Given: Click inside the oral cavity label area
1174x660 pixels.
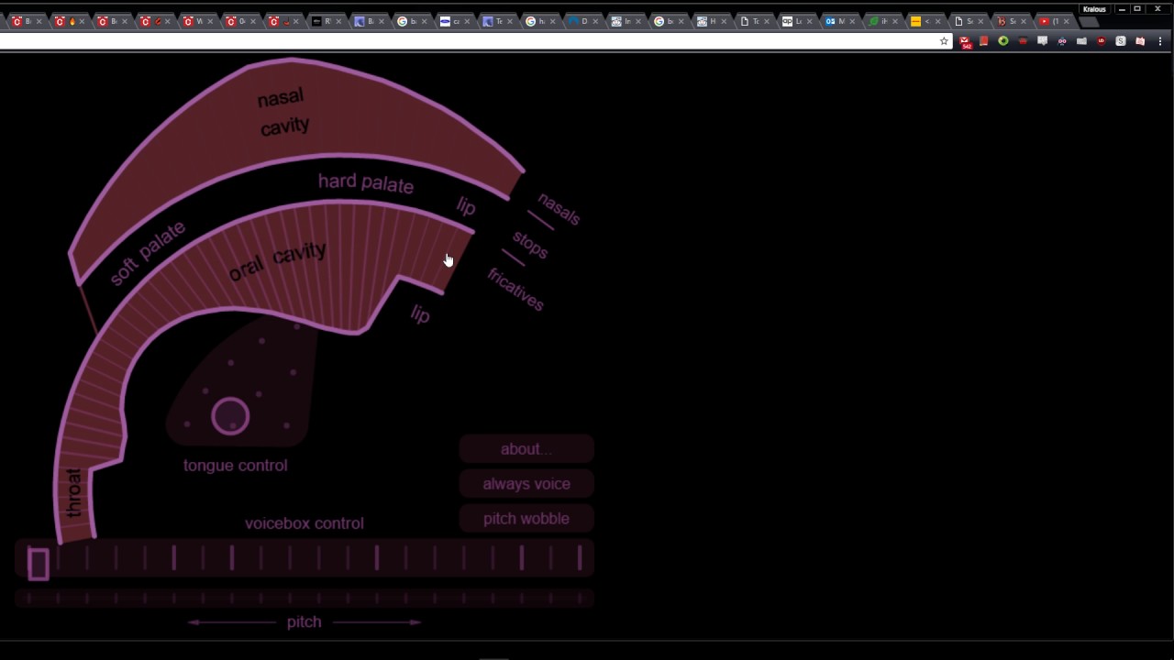Looking at the screenshot, I should click(x=277, y=261).
